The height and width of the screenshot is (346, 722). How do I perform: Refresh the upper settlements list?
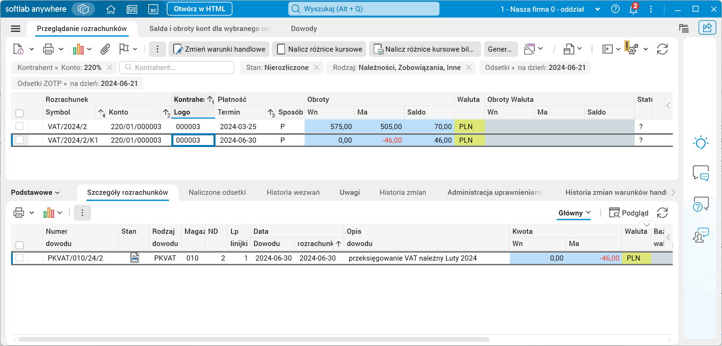pos(662,49)
